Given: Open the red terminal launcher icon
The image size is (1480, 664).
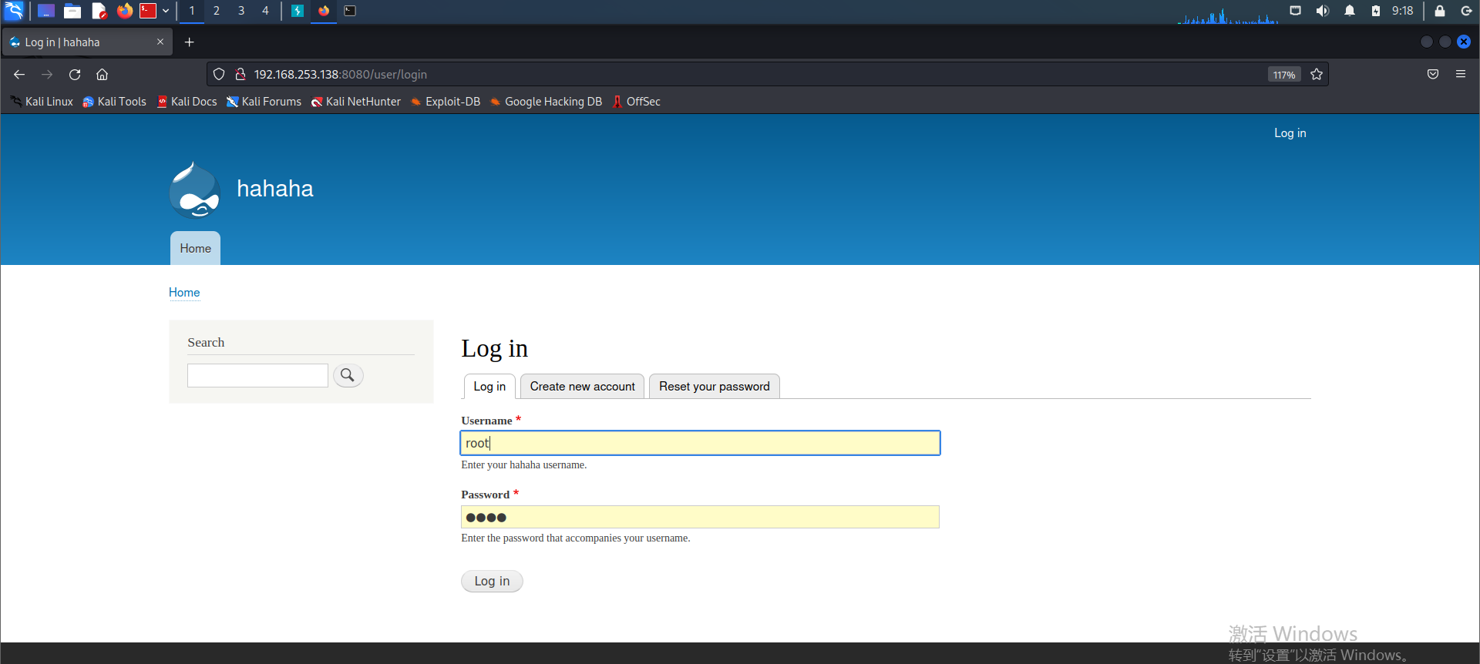Looking at the screenshot, I should pos(148,11).
